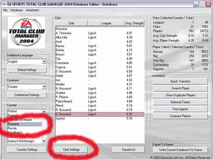Open the Database menu
This screenshot has height=160, width=213.
pyautogui.click(x=17, y=10)
